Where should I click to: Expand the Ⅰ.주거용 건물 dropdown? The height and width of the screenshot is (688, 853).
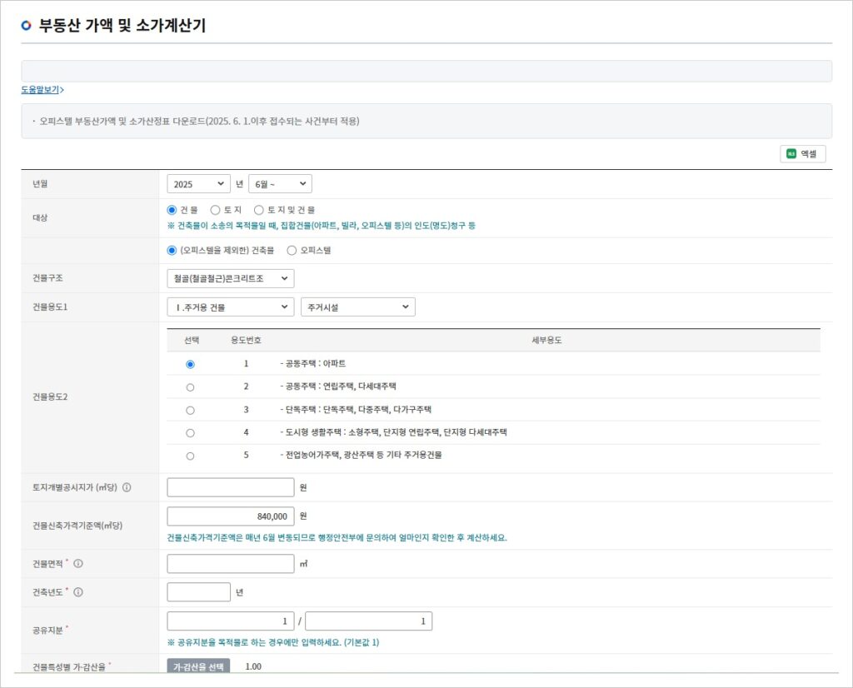coord(231,307)
